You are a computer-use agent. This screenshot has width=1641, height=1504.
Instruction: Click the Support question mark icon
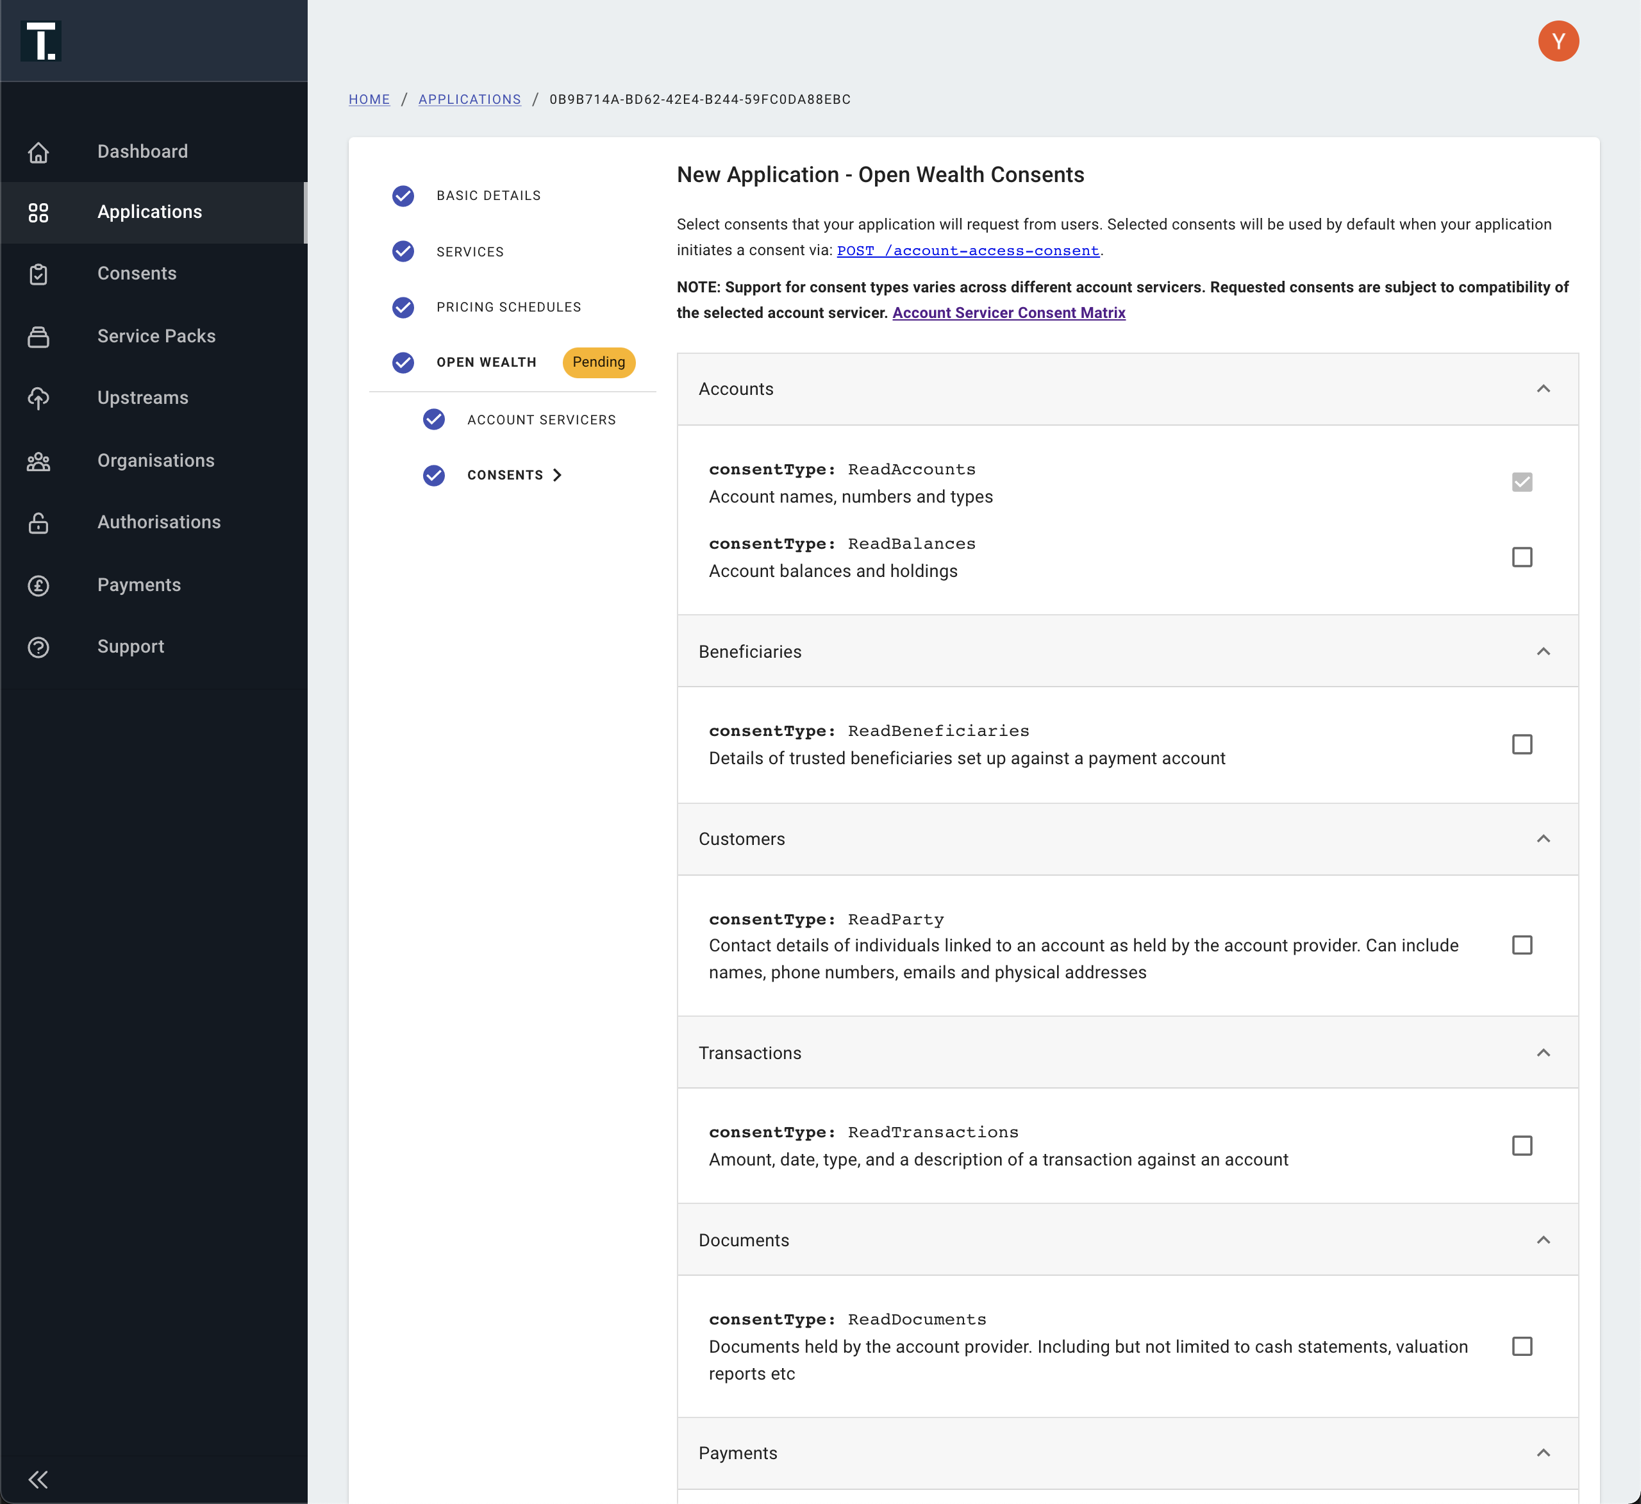point(38,648)
